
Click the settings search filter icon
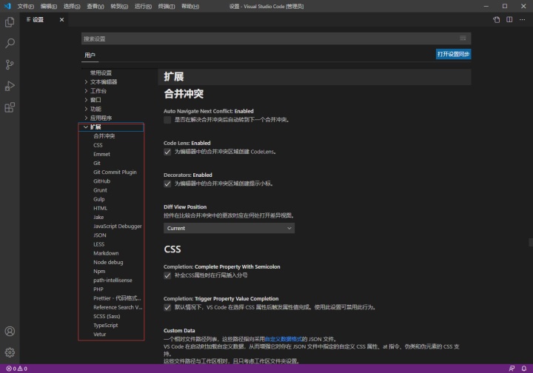(x=463, y=38)
